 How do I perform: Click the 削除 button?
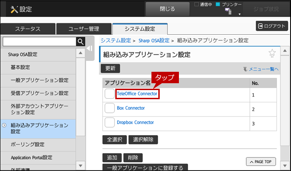pyautogui.click(x=133, y=158)
